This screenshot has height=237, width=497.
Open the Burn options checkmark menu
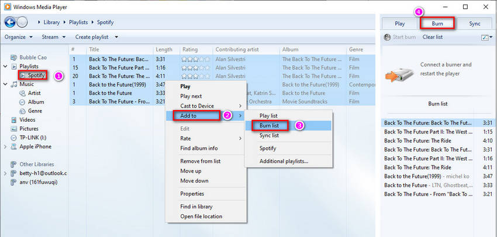(487, 37)
